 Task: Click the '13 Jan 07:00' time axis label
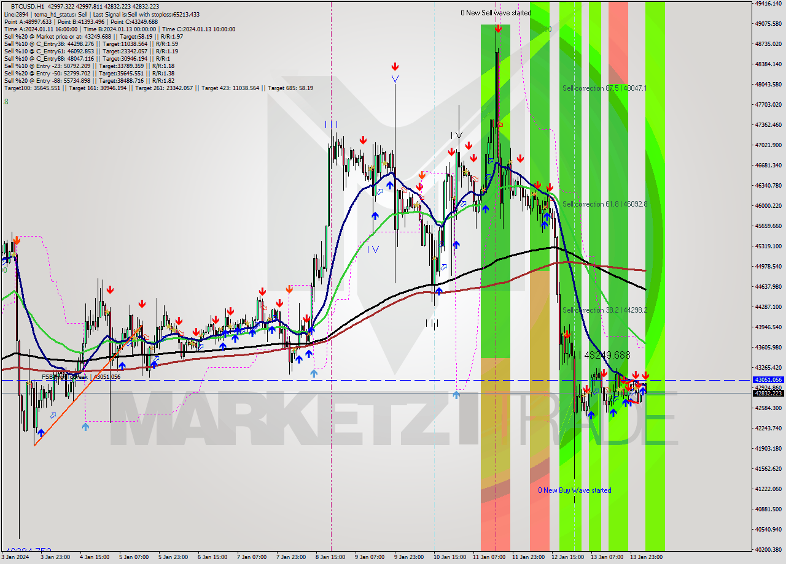point(607,557)
